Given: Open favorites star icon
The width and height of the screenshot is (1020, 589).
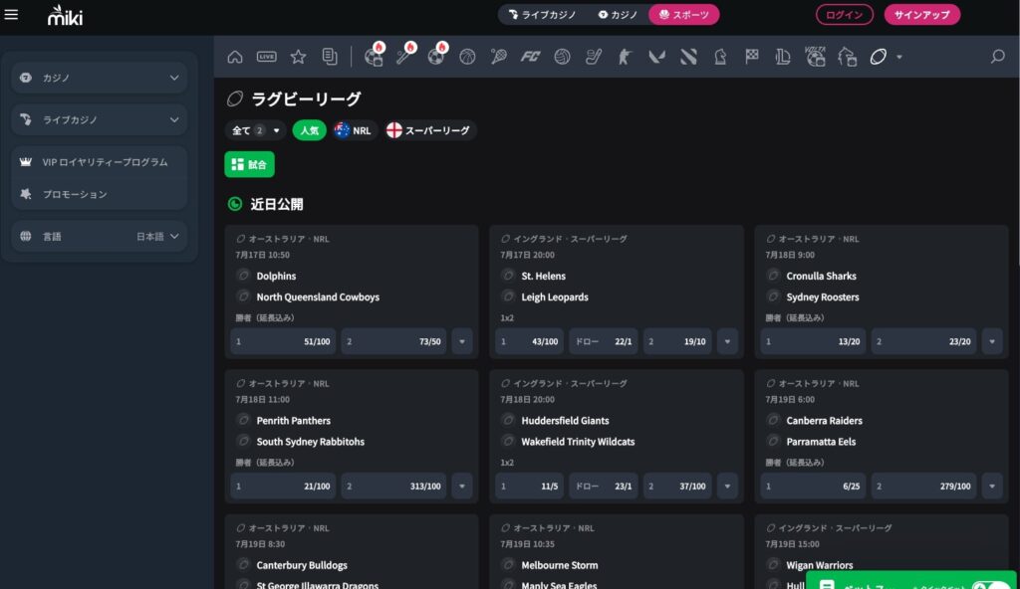Looking at the screenshot, I should coord(298,57).
